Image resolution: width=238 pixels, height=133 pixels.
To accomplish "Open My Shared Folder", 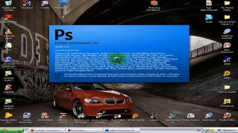I will (x=227, y=3).
